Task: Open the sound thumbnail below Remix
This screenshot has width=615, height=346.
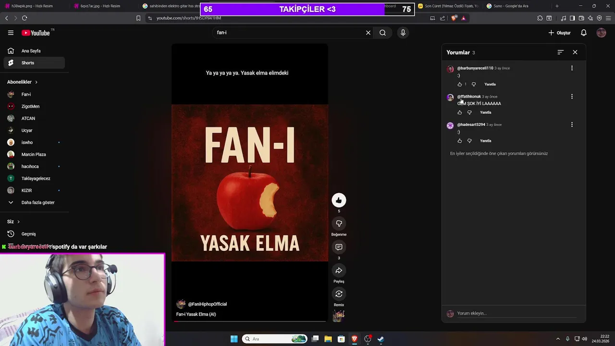Action: (339, 316)
